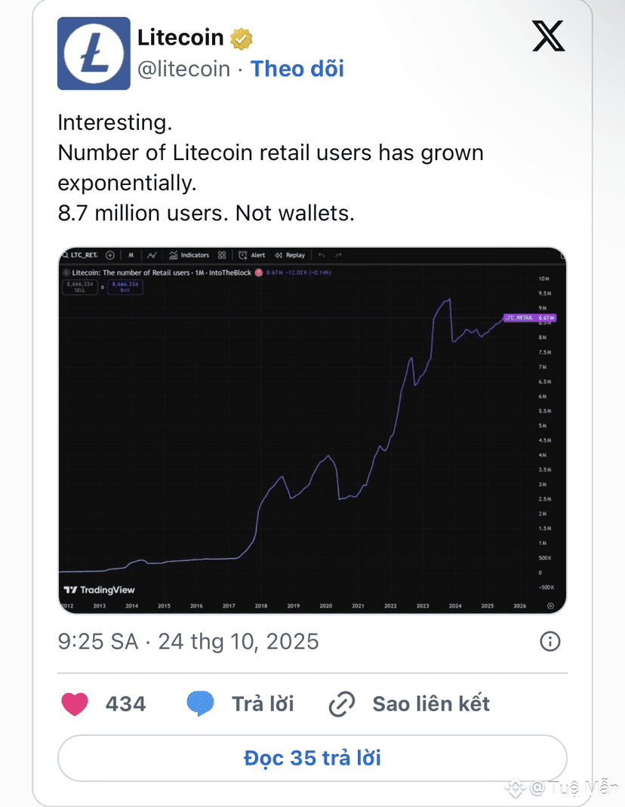
Task: Open the @litecoin handle link
Action: (x=183, y=69)
